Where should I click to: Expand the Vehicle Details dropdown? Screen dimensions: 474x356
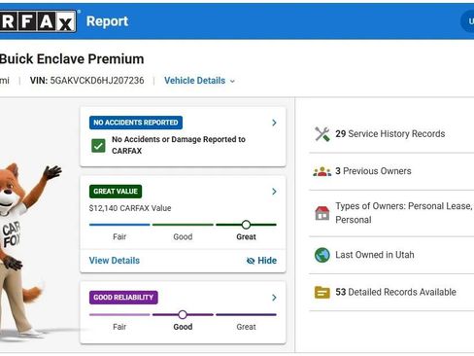199,81
